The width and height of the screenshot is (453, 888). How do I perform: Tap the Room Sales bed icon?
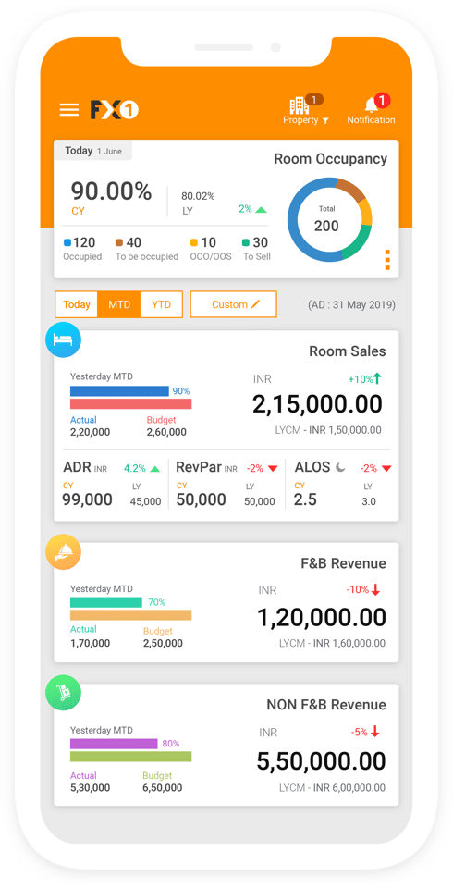pyautogui.click(x=63, y=340)
